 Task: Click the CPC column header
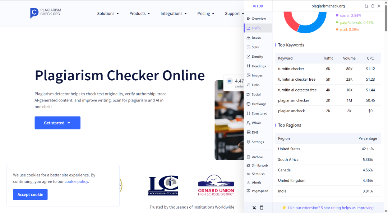click(x=370, y=58)
